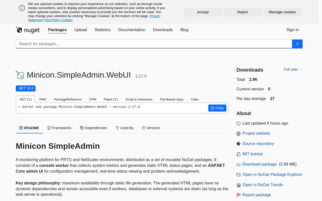Open the Third-Party Cookies link
Viewport: 322px width, 201px height.
tap(58, 20)
